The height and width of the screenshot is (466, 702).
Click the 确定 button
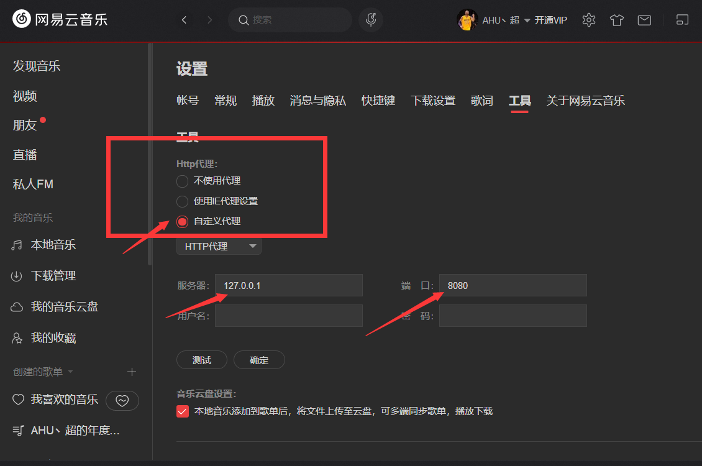[x=259, y=360]
